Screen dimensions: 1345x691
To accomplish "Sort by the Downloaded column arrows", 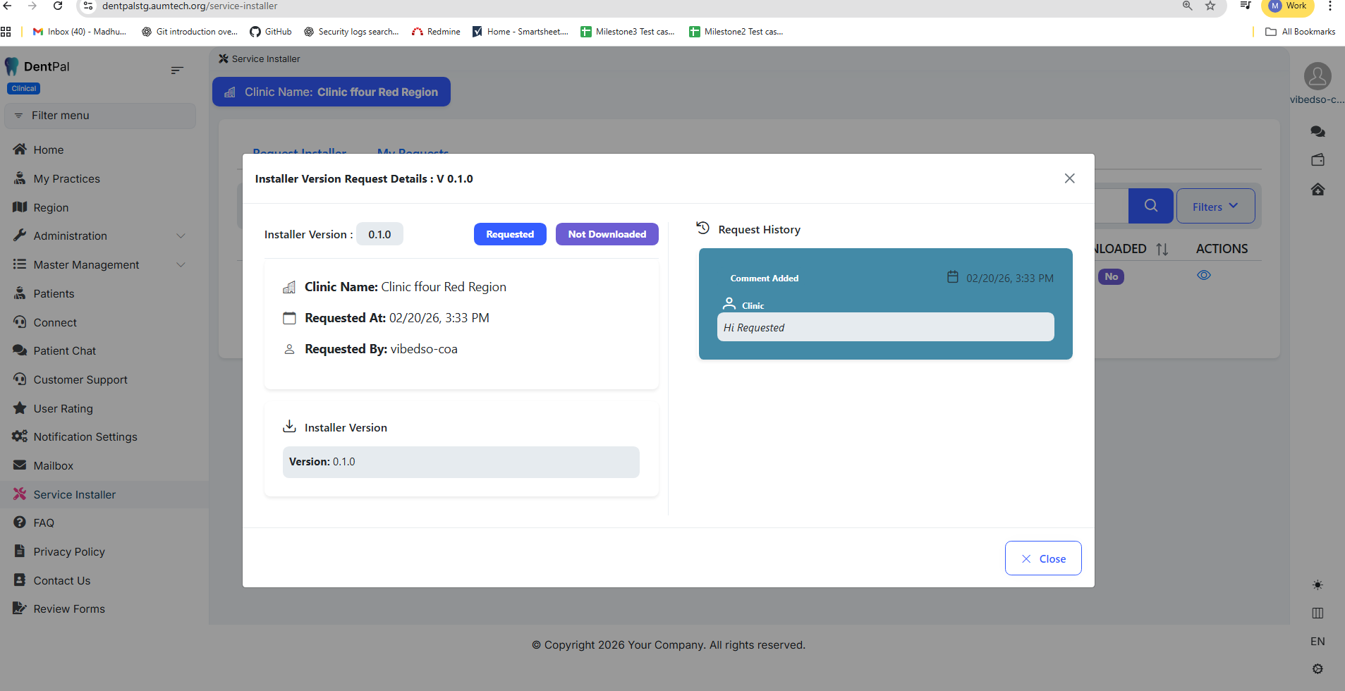I will pyautogui.click(x=1162, y=249).
